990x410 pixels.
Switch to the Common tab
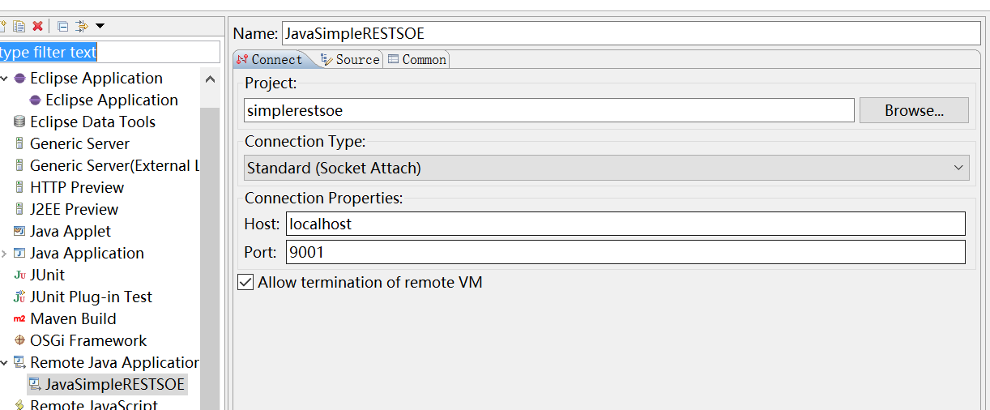click(416, 59)
